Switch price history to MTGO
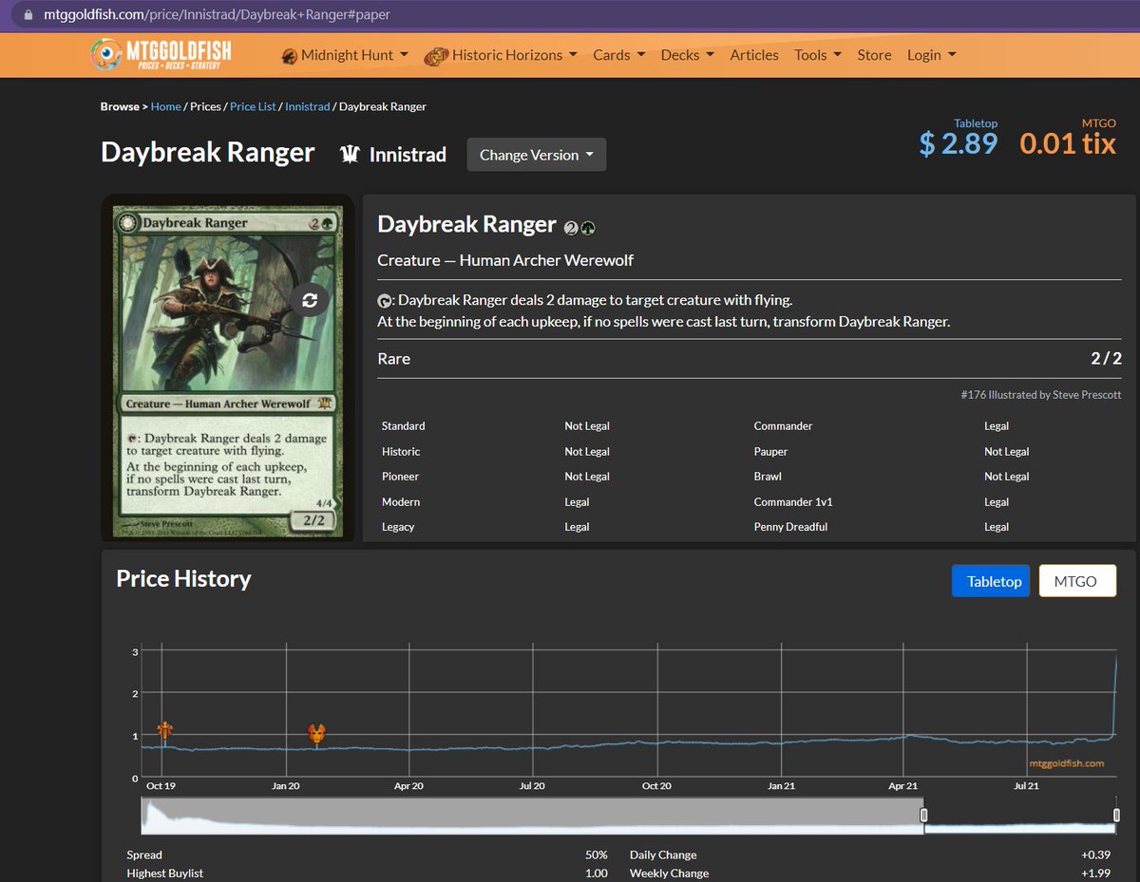The width and height of the screenshot is (1140, 882). [1077, 581]
